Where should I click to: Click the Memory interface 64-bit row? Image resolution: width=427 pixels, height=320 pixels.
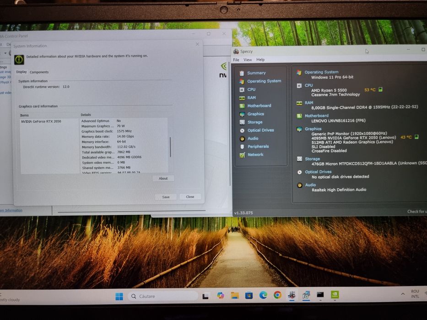point(124,142)
